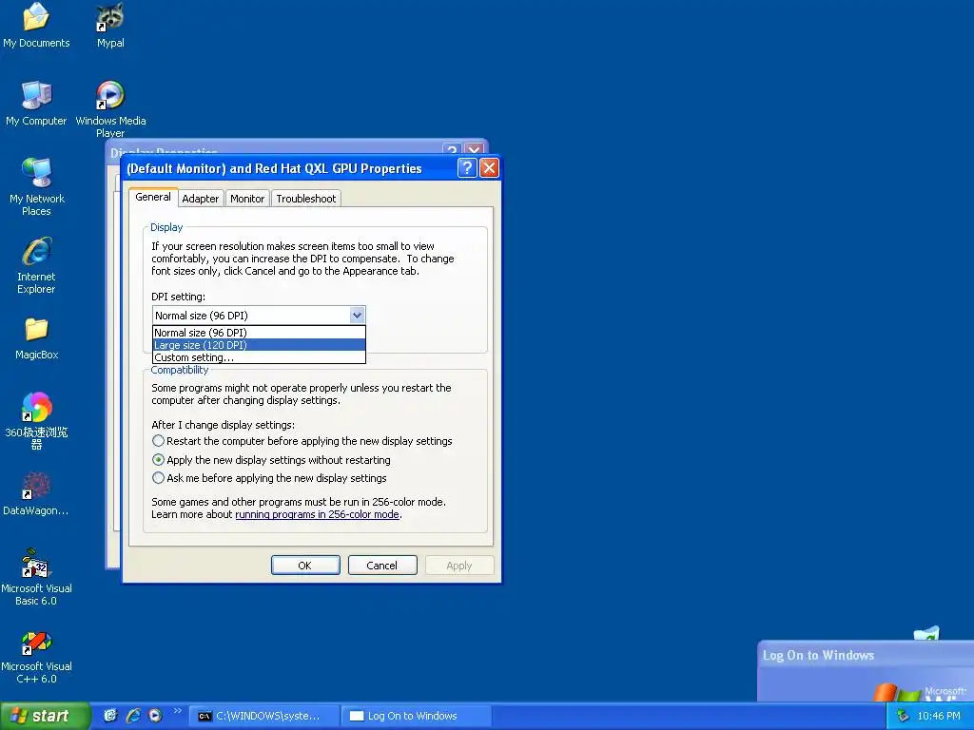
Task: Switch to the Troubleshoot tab
Action: 305,199
